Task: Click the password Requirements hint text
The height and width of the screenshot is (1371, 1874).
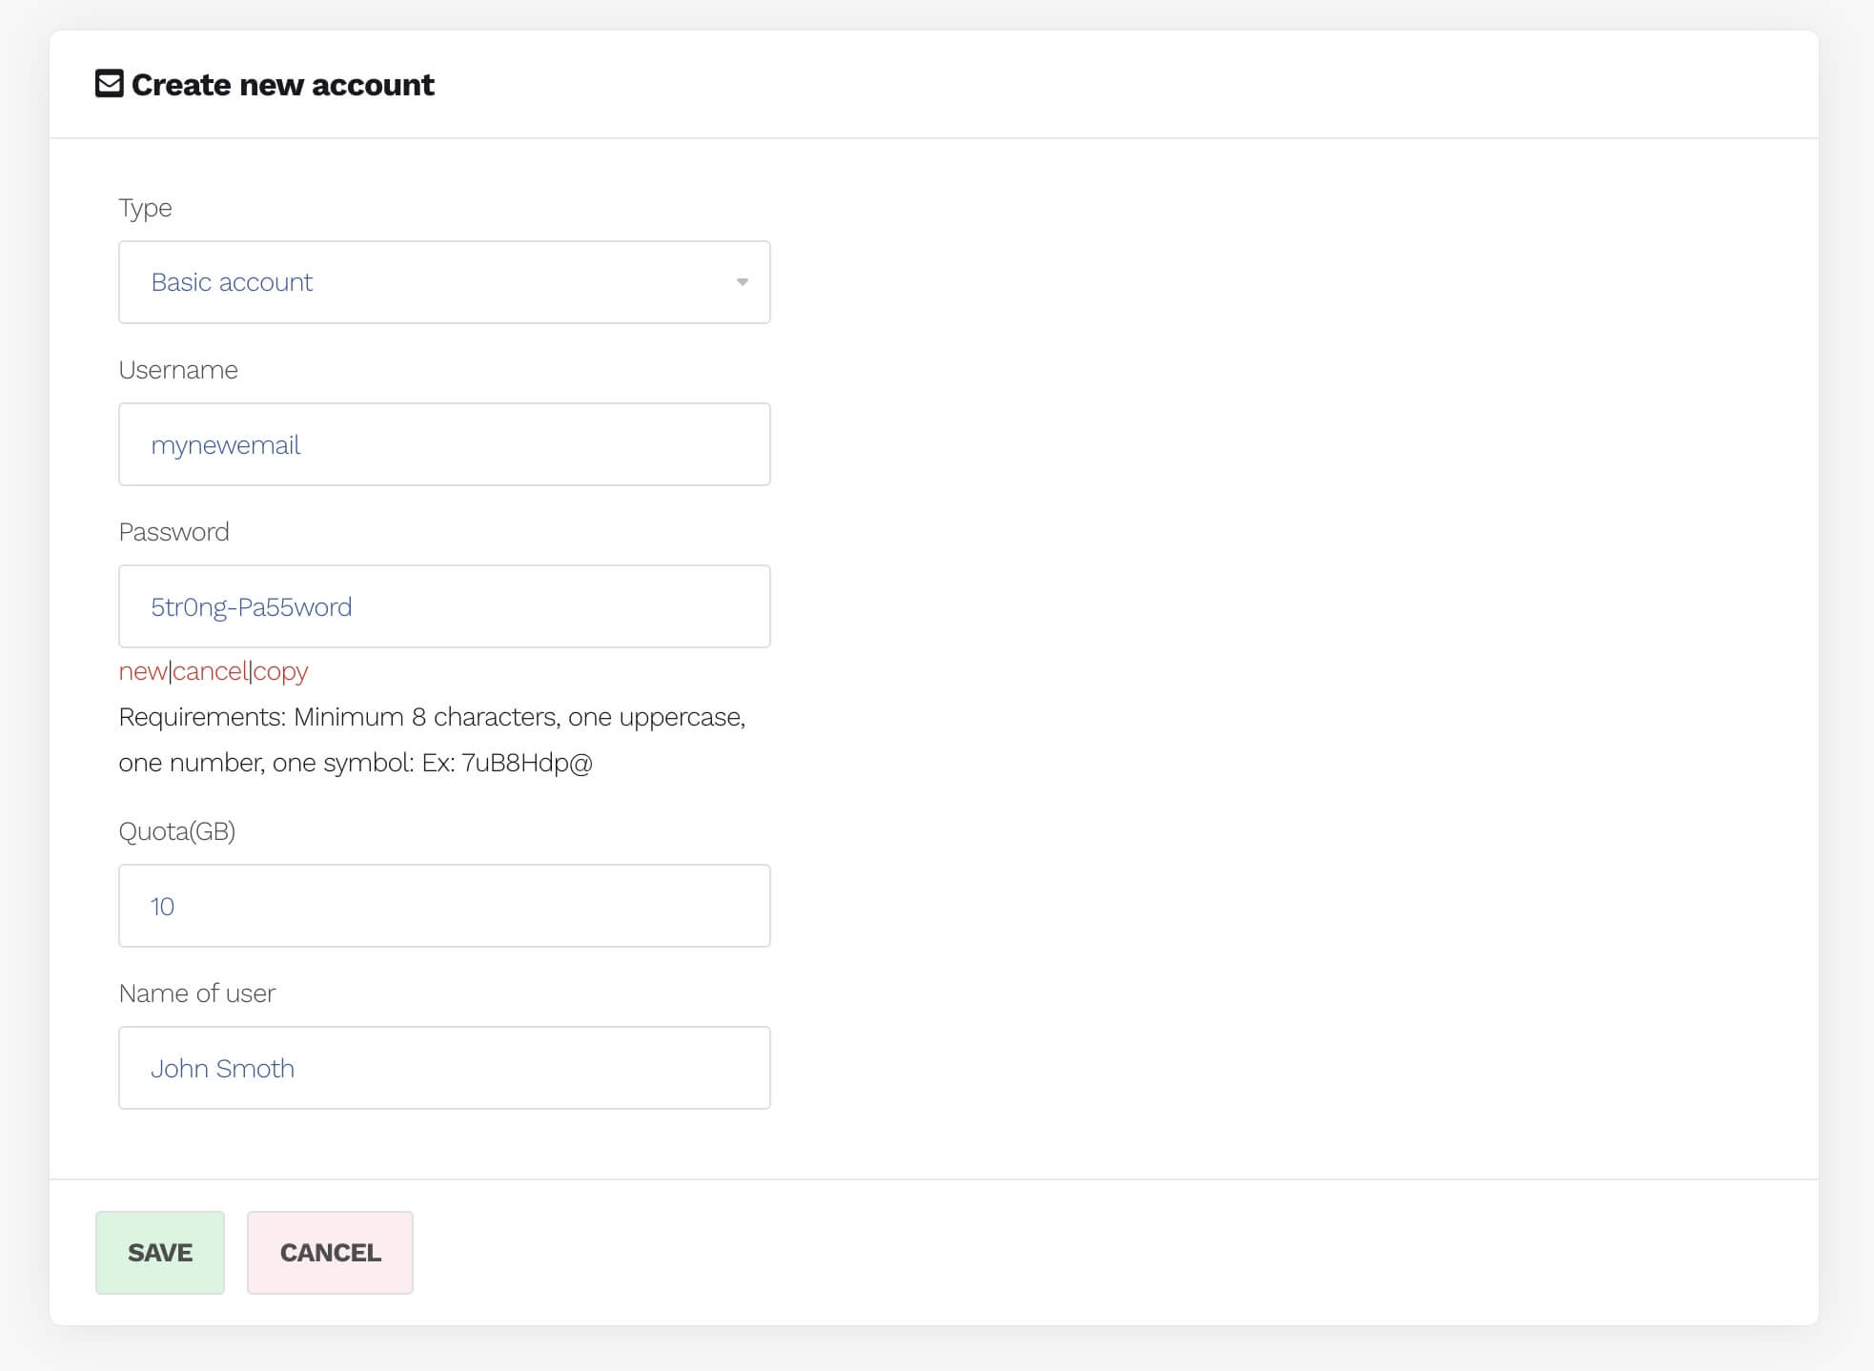Action: point(431,717)
